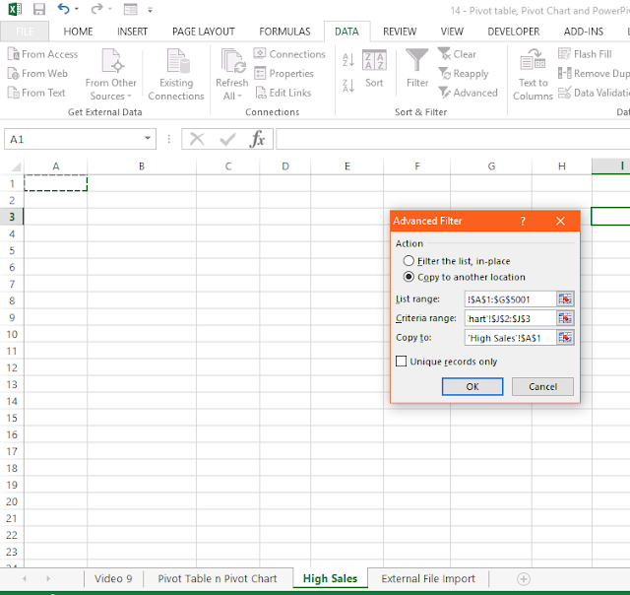Image resolution: width=630 pixels, height=595 pixels.
Task: Switch to the FORMULAS tab
Action: click(284, 32)
